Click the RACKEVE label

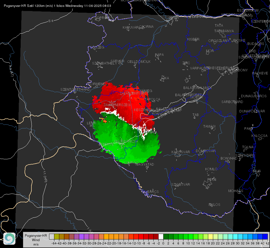click(260, 73)
